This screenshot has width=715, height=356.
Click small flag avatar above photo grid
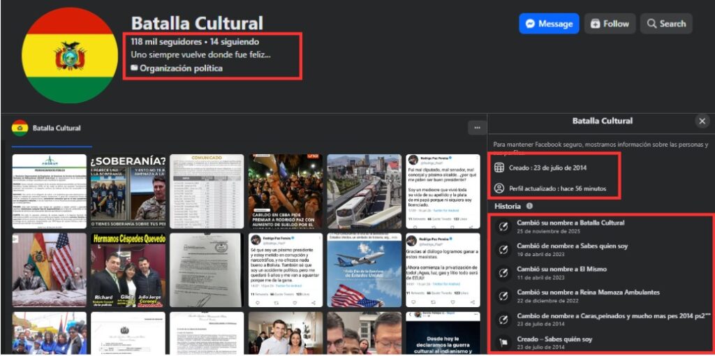click(20, 128)
